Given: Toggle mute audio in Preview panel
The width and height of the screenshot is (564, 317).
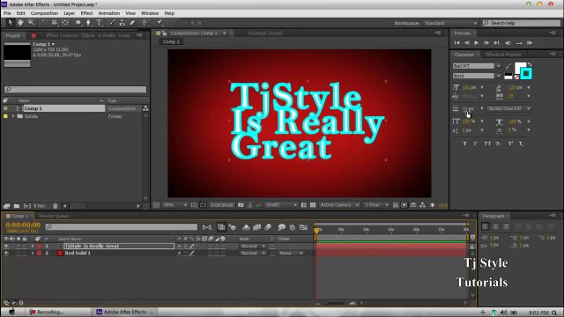Looking at the screenshot, I should pos(508,43).
